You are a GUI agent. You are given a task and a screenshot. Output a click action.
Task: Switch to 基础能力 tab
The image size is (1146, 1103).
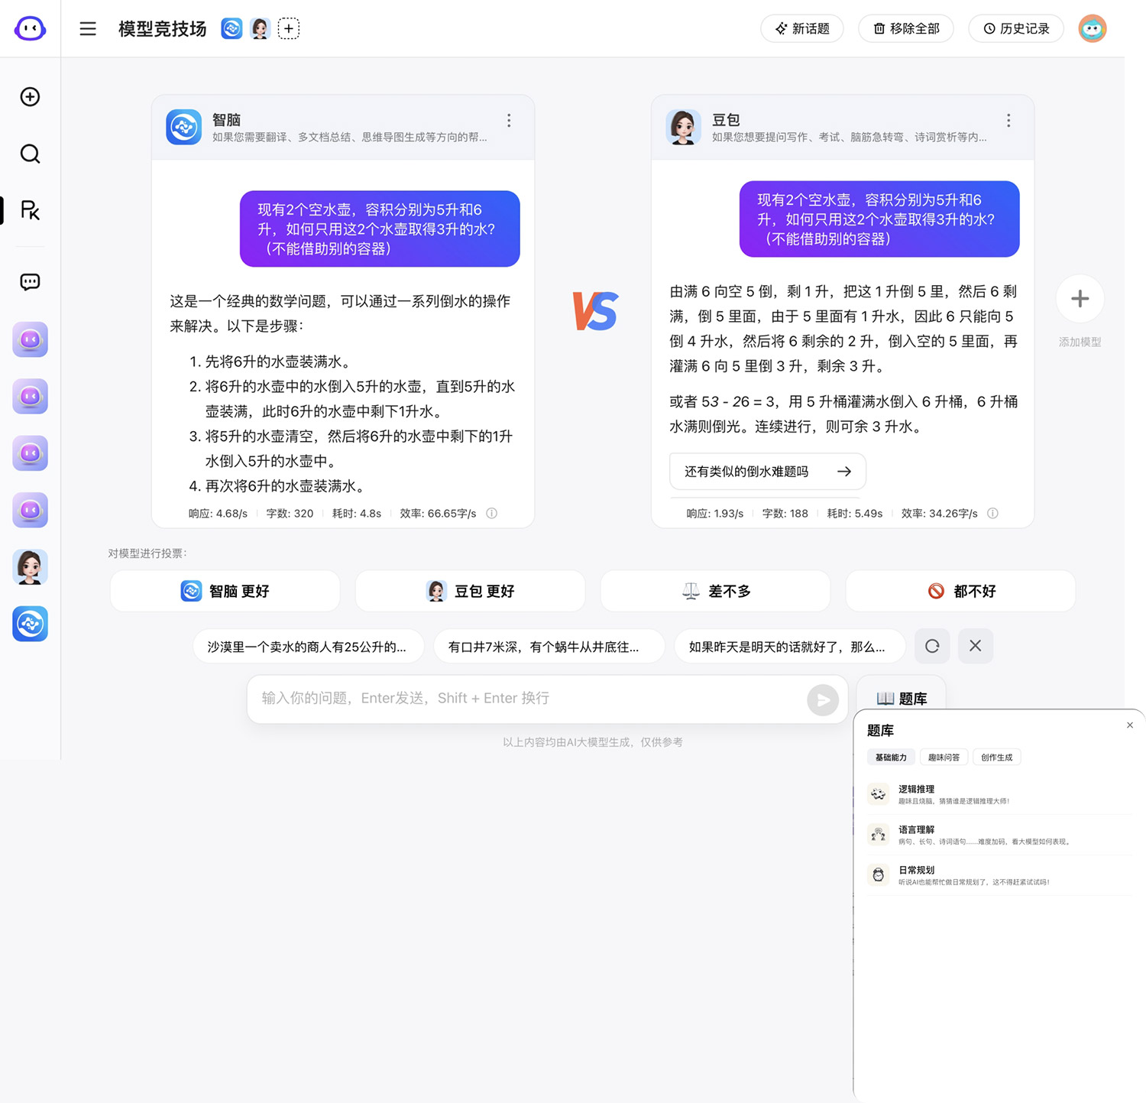[x=891, y=758]
